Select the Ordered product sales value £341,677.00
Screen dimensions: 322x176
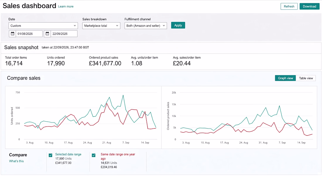(x=105, y=64)
